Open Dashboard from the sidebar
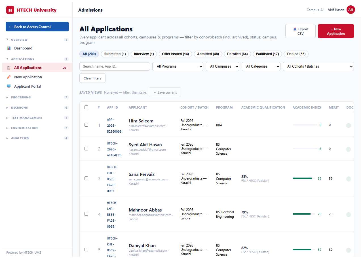Image resolution: width=363 pixels, height=259 pixels. click(37, 48)
